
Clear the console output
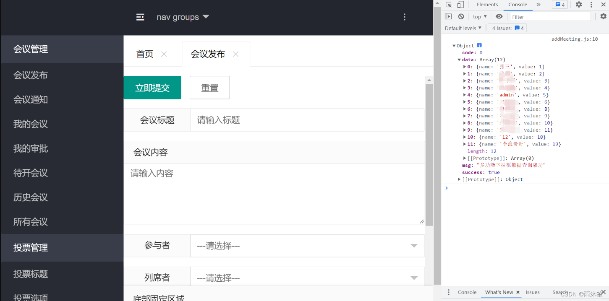[x=461, y=17]
